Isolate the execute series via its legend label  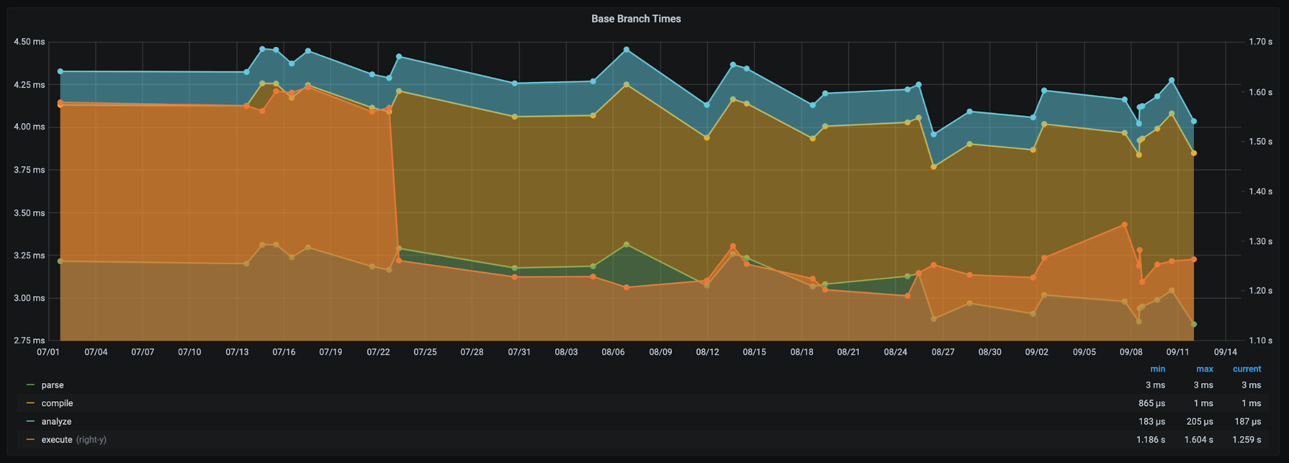[x=57, y=440]
